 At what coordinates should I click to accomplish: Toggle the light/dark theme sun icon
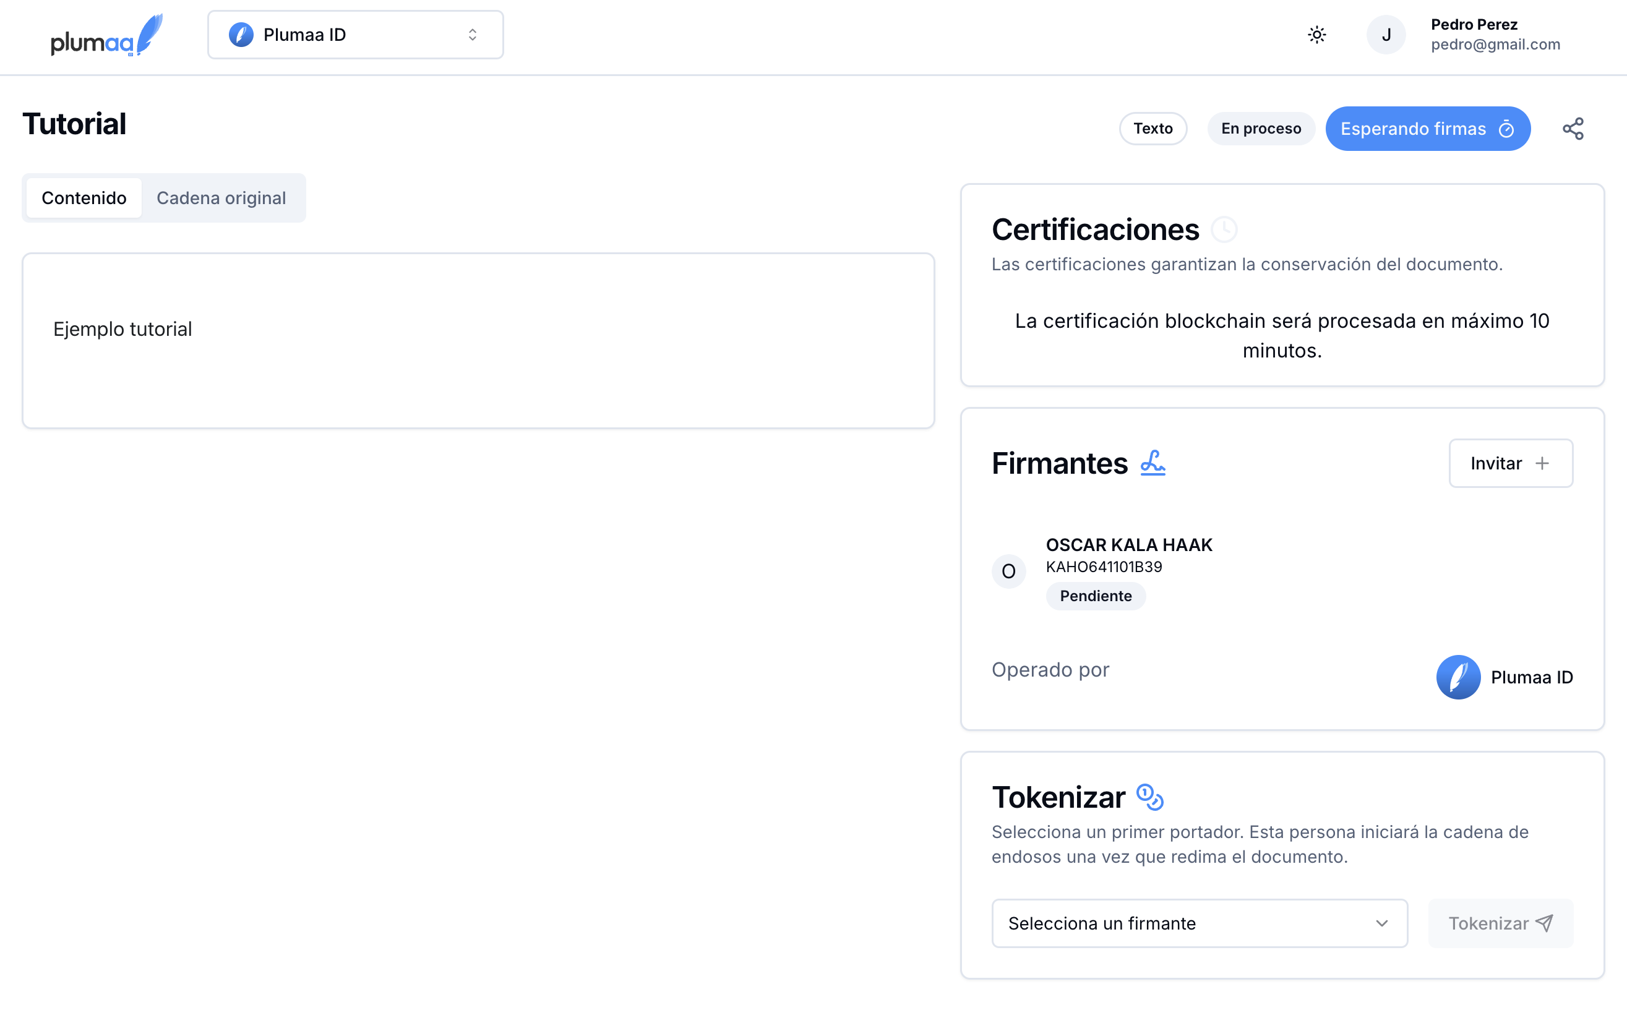tap(1316, 35)
